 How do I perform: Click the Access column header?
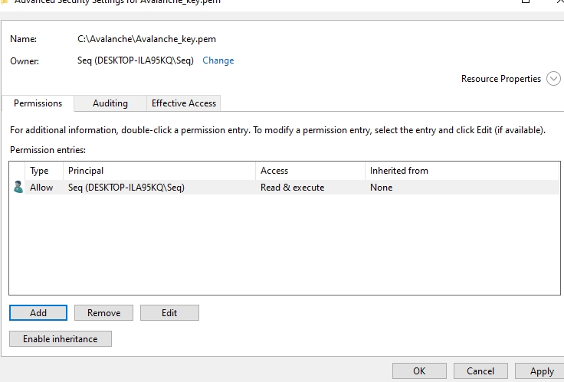tap(274, 171)
